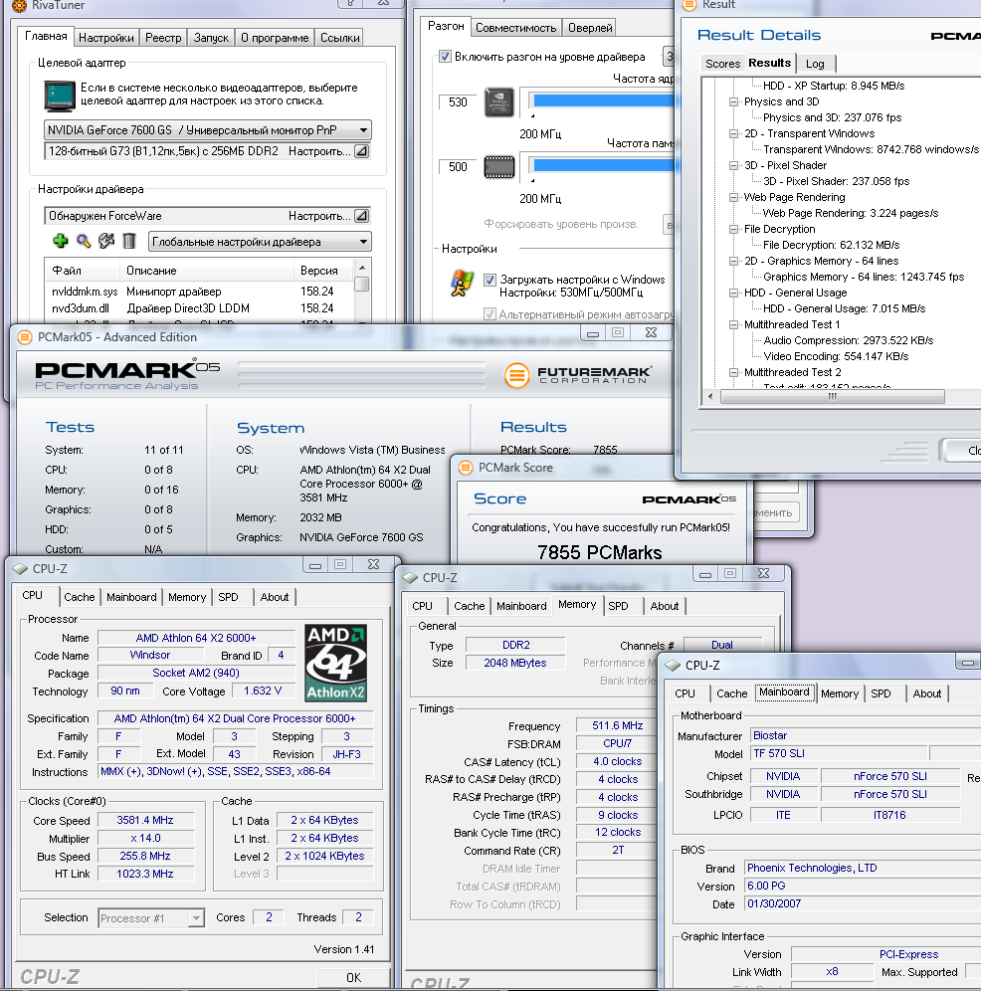This screenshot has height=991, width=981.
Task: Open the About tab in CPU-Z Mainboard window
Action: (x=926, y=694)
